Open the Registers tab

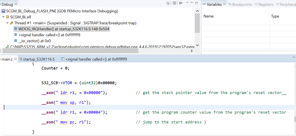pyautogui.click(x=266, y=4)
